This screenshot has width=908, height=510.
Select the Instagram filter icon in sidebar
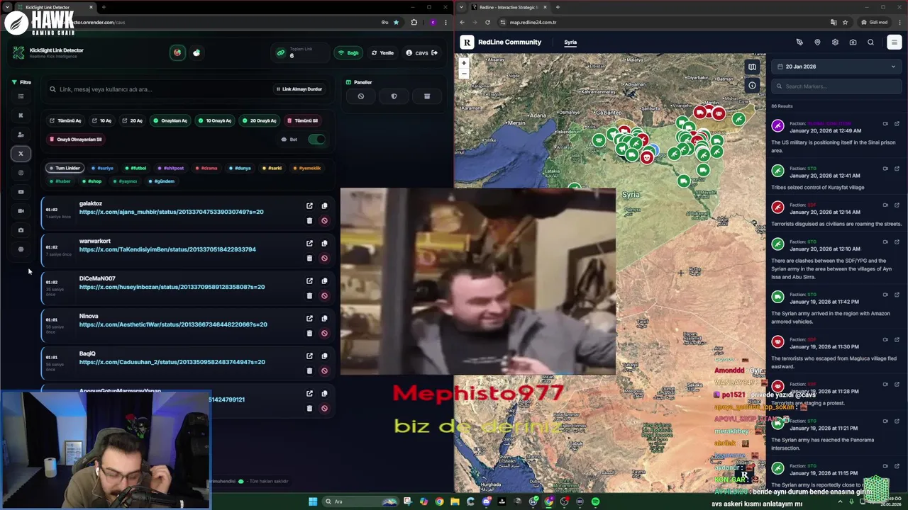[x=21, y=173]
